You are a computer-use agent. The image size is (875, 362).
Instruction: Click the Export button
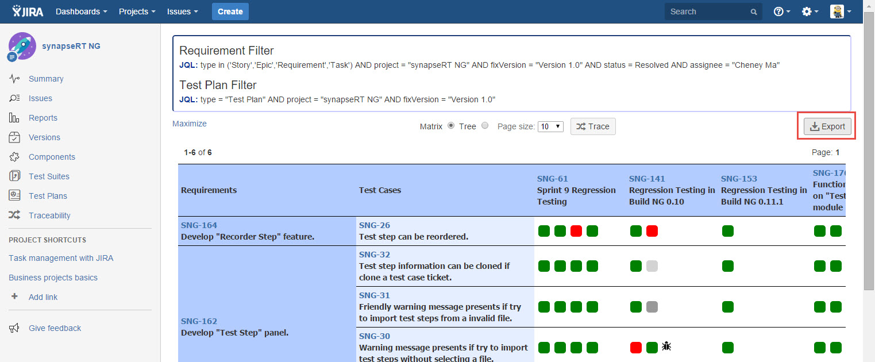(x=827, y=126)
